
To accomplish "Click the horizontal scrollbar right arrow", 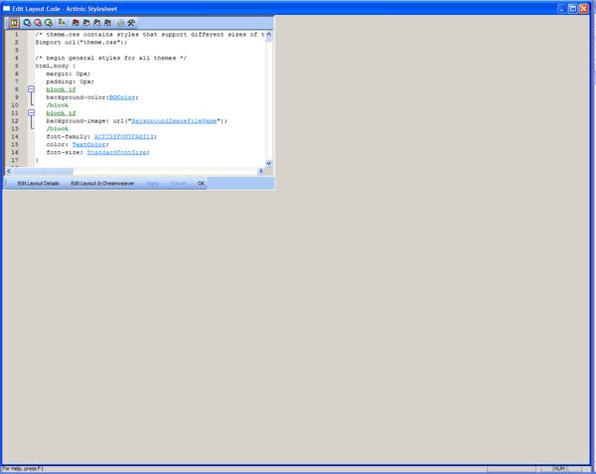I will pyautogui.click(x=261, y=171).
